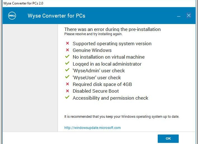Click green check for Logged in as local administrator
This screenshot has height=144, width=198.
point(67,63)
